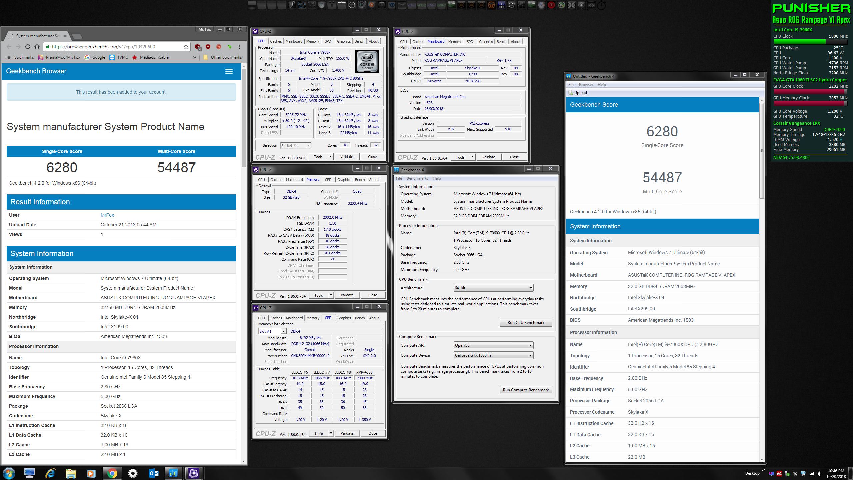This screenshot has height=480, width=853.
Task: Go to the Chrome home page
Action: [x=37, y=47]
